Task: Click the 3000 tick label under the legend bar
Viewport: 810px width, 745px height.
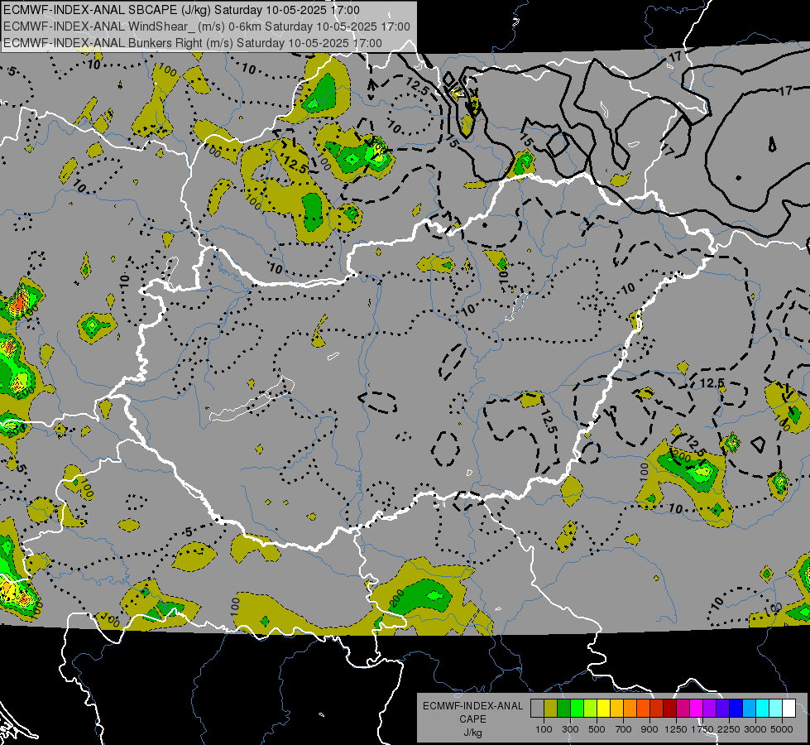Action: pos(755,729)
